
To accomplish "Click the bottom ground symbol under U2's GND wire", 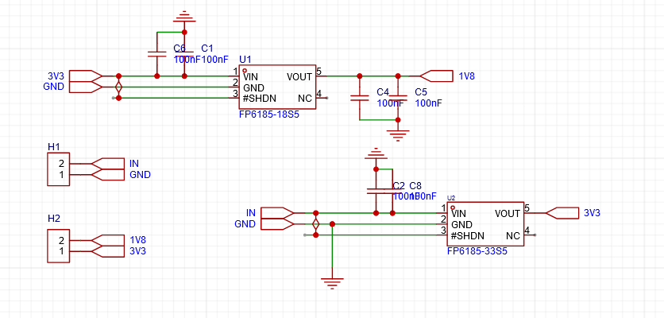I will (331, 281).
